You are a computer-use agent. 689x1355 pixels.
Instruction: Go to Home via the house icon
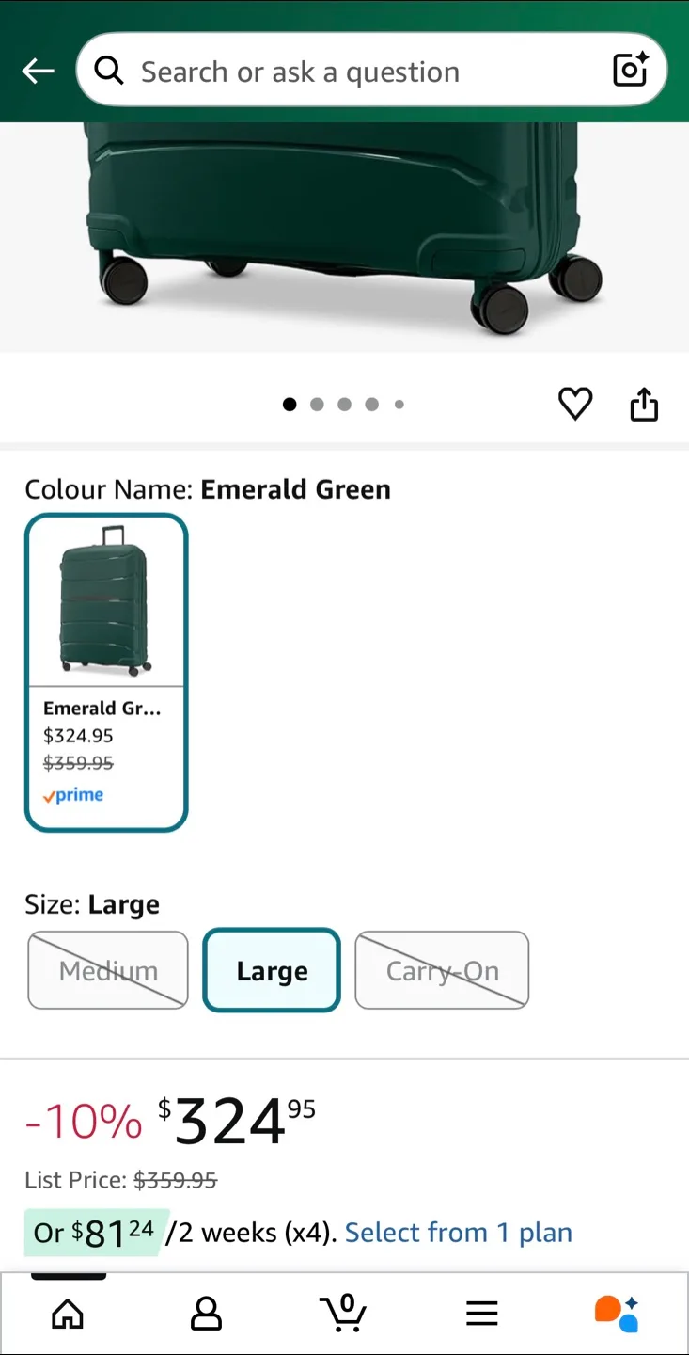67,1313
